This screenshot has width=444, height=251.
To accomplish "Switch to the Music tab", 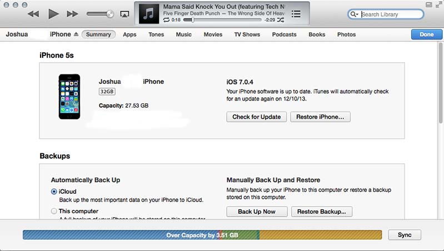I will pos(183,34).
